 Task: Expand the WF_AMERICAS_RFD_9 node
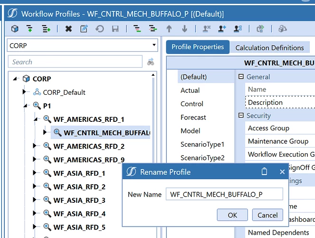(x=34, y=159)
